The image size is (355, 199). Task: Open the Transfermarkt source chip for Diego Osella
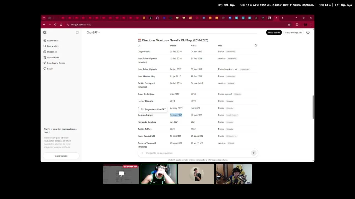[230, 52]
